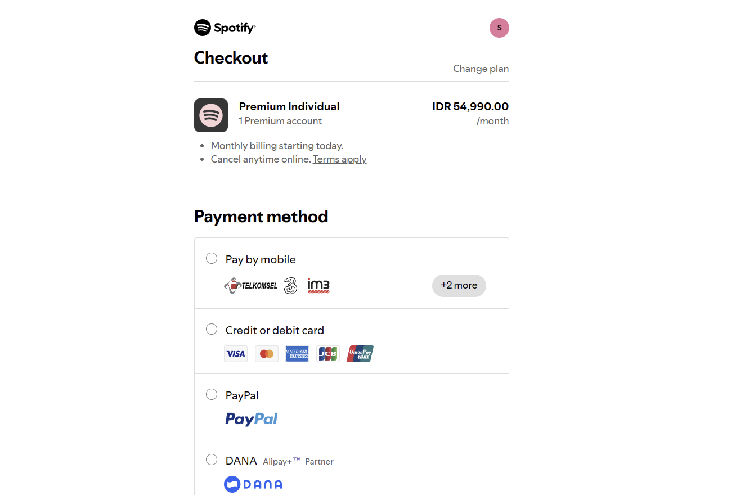Expand the +2 more carriers pill
Image resolution: width=736 pixels, height=495 pixels.
pyautogui.click(x=459, y=285)
